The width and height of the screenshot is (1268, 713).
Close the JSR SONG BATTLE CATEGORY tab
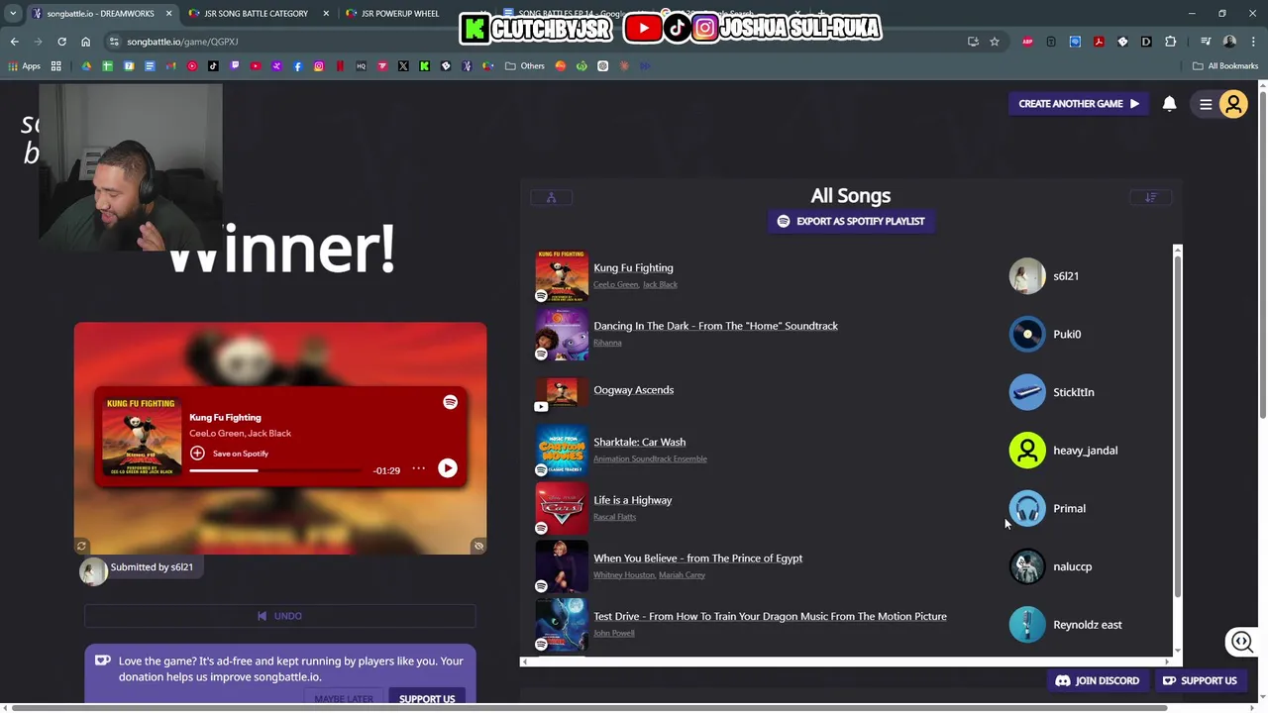[x=326, y=14]
